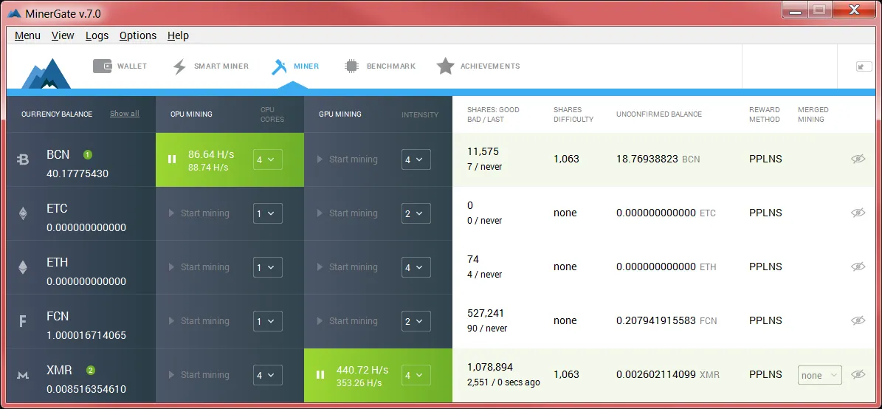The image size is (882, 409).
Task: Open ETC CPU cores dropdown
Action: tap(268, 213)
